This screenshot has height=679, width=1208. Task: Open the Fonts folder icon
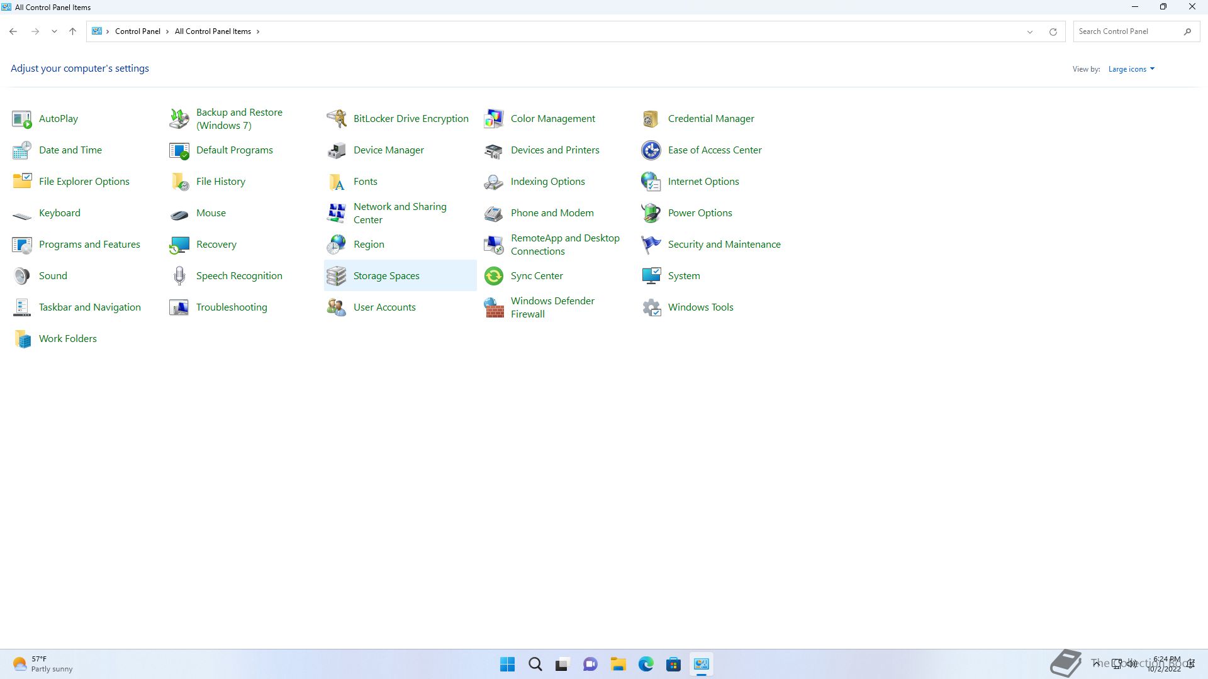337,182
